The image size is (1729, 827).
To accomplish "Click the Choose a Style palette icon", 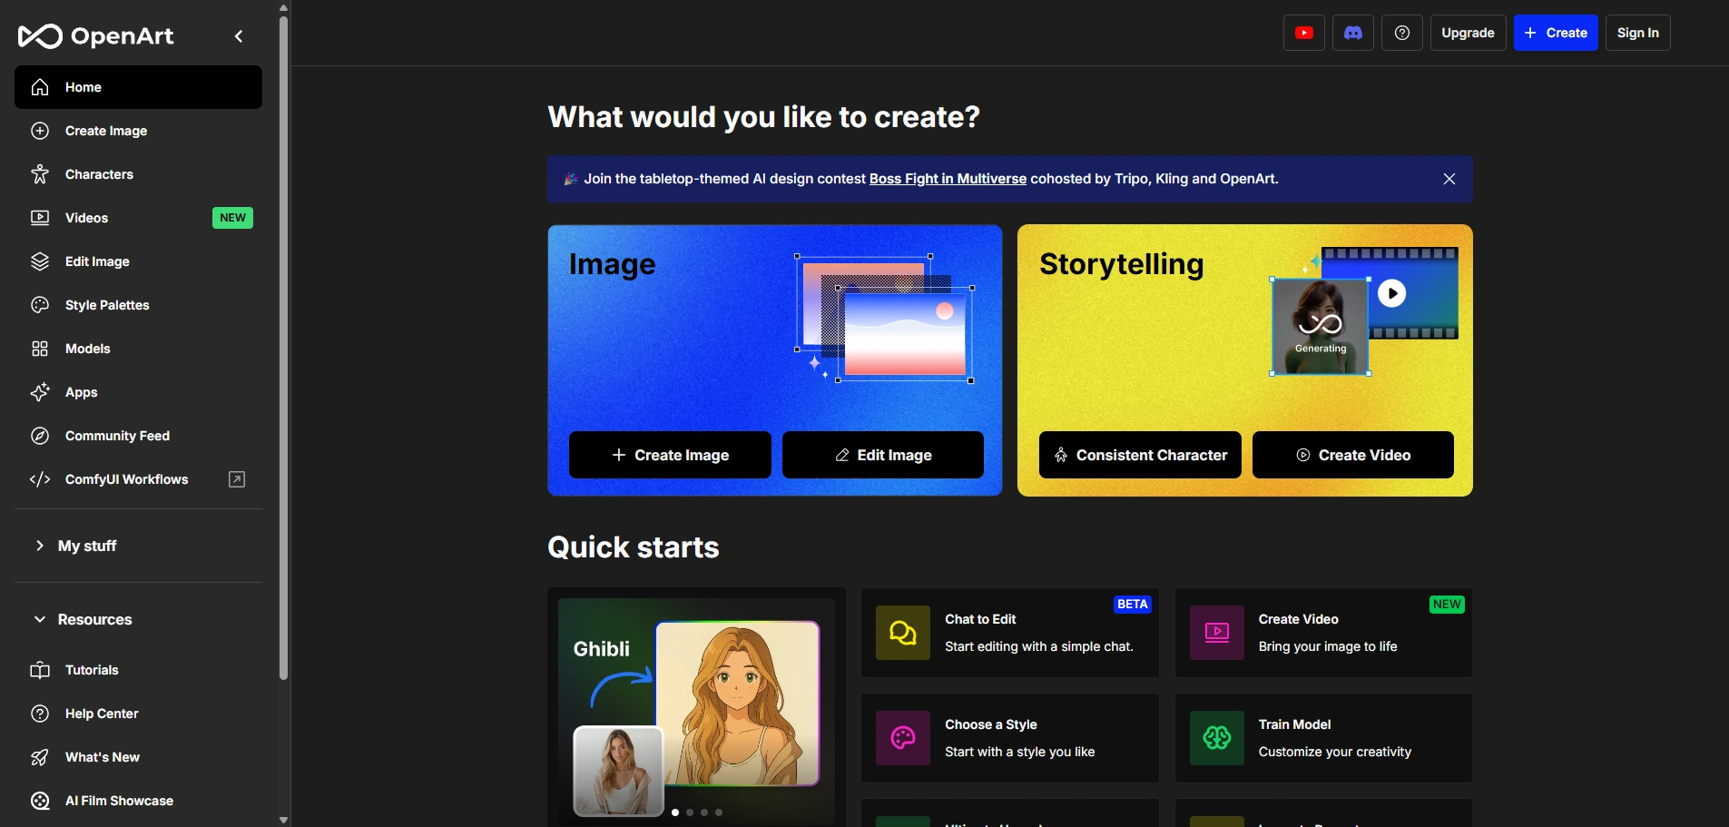I will [x=903, y=738].
